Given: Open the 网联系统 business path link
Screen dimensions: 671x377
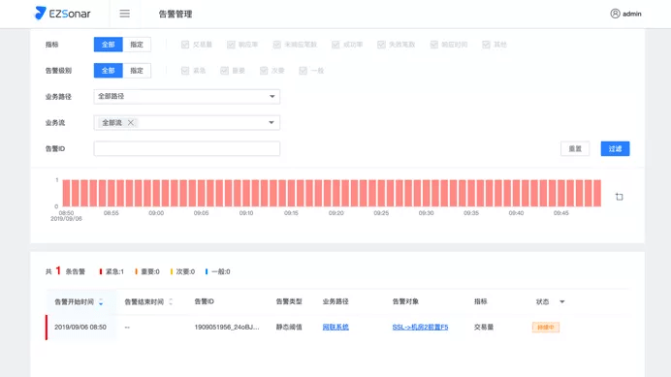Looking at the screenshot, I should point(335,327).
